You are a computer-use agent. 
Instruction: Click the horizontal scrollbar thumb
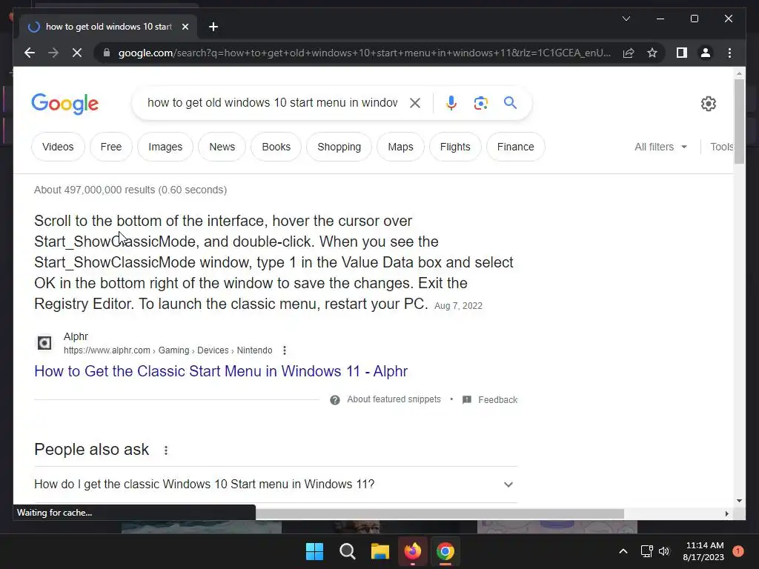[440, 513]
